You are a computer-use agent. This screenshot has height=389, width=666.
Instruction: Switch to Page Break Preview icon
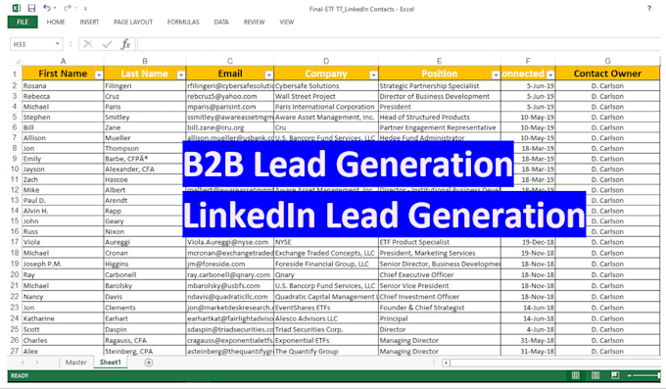tap(615, 375)
